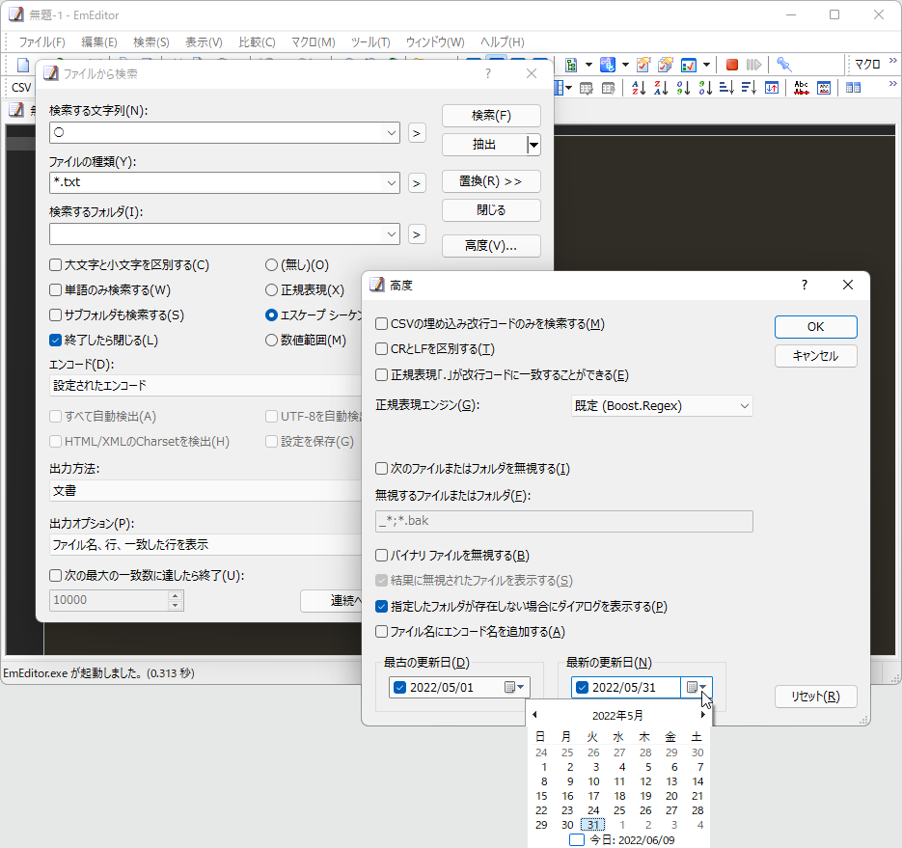Run the current macro

(752, 64)
